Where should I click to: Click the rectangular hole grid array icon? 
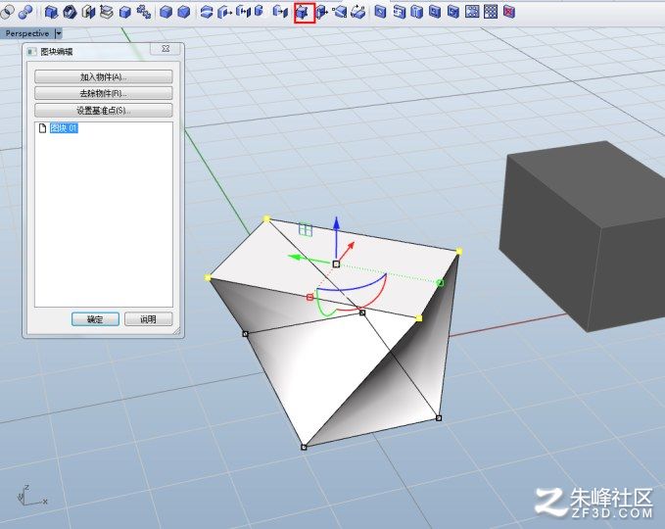[x=491, y=13]
